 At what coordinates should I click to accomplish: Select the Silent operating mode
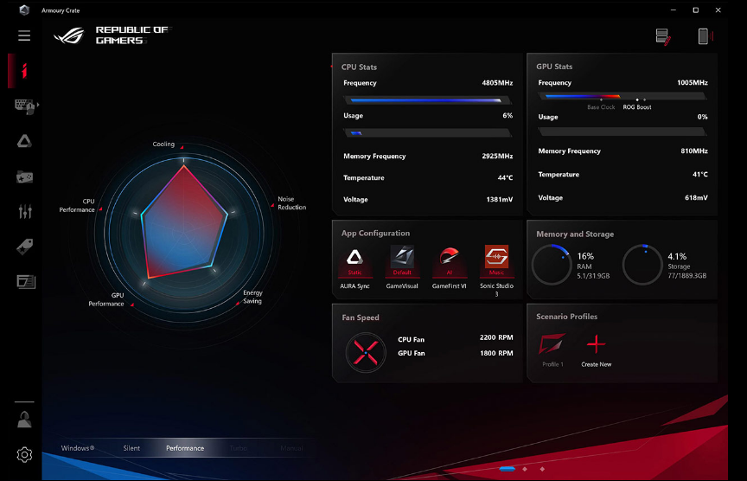click(x=131, y=448)
